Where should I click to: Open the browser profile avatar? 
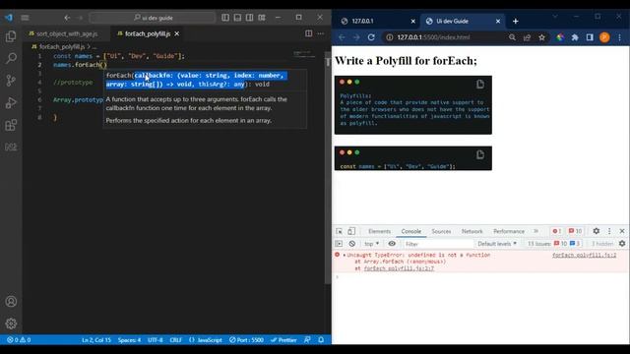click(x=604, y=37)
